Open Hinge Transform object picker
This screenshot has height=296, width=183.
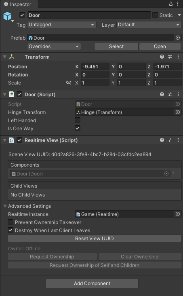[177, 112]
